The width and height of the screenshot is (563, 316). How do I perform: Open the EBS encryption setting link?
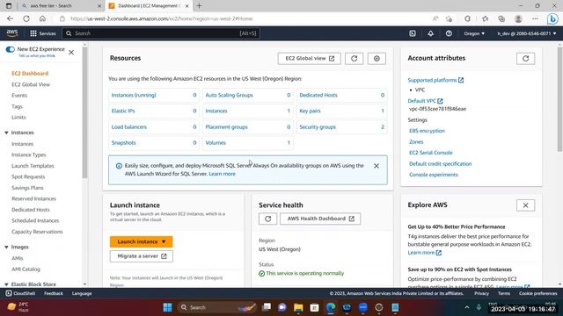point(427,131)
